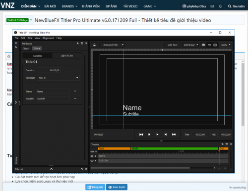Open the 100% zoom dropdown
This screenshot has height=191, width=248.
[x=226, y=45]
